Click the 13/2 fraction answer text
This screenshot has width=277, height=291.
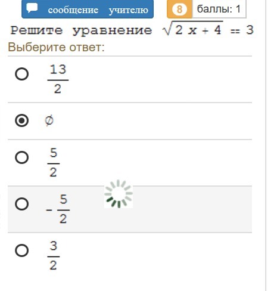click(58, 79)
